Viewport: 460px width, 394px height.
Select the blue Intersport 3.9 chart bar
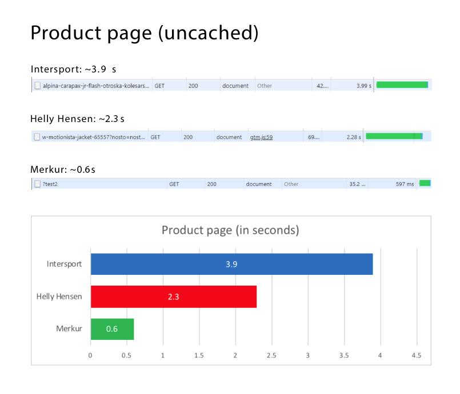click(232, 264)
